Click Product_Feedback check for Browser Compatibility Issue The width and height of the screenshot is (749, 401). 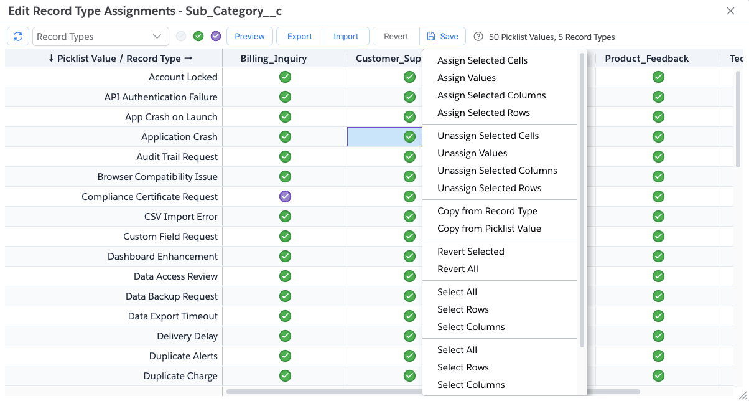(658, 177)
